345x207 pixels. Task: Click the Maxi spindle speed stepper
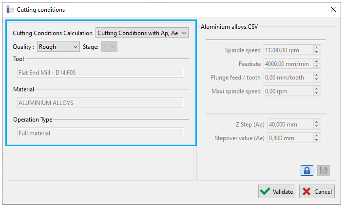coord(317,91)
